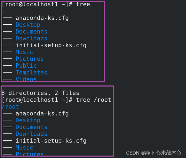Click Desktop folder in the first tree listing
Screen dimensions: 186x158
pos(28,25)
